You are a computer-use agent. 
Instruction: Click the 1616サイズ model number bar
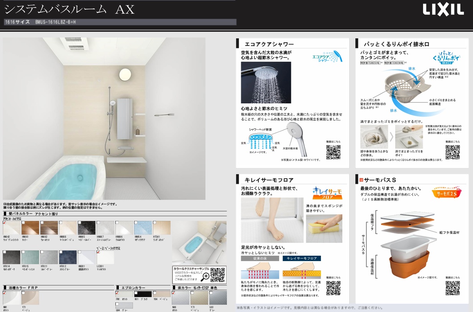[x=120, y=22]
